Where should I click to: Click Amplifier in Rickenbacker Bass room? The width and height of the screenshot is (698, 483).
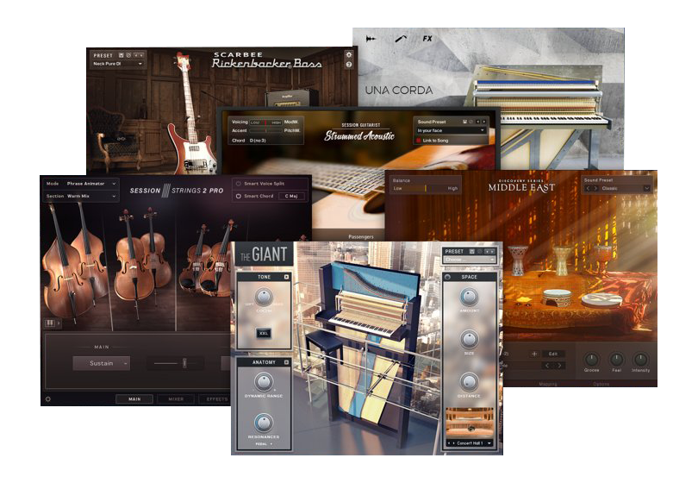[292, 98]
